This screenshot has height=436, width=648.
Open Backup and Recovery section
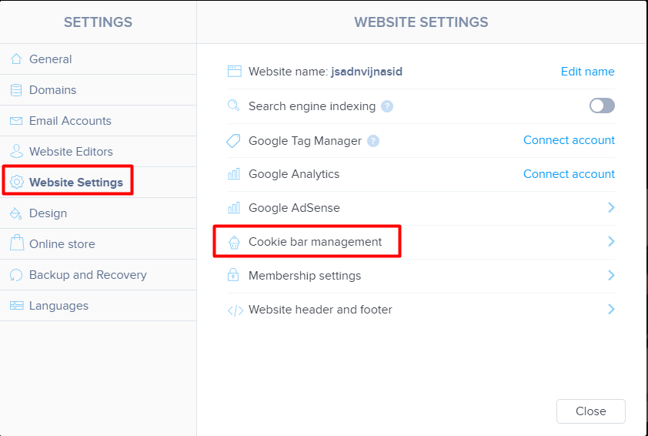[x=98, y=275]
